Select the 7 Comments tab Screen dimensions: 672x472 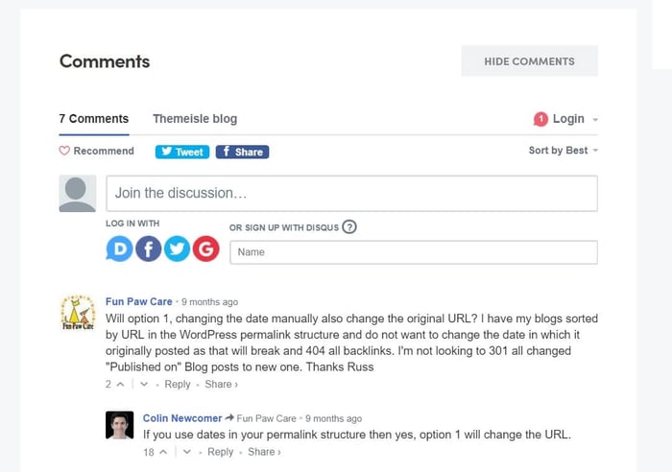pyautogui.click(x=94, y=119)
